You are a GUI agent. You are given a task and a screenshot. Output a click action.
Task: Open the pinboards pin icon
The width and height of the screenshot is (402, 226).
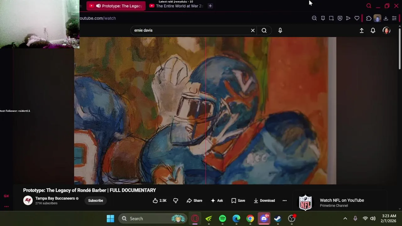click(323, 18)
